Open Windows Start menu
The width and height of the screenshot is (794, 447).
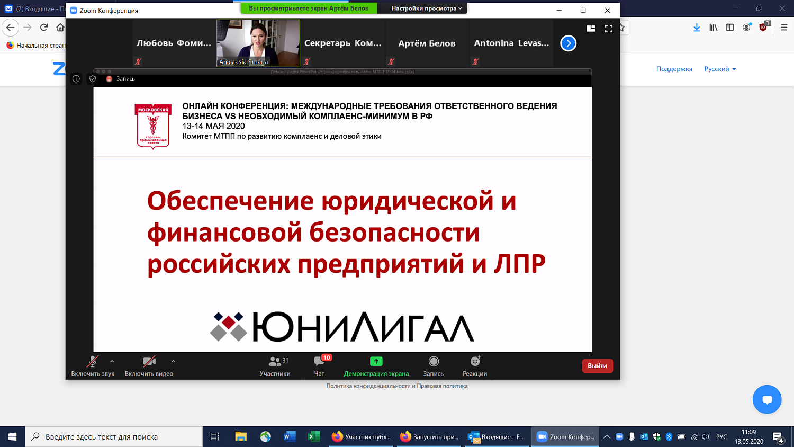tap(13, 437)
